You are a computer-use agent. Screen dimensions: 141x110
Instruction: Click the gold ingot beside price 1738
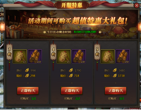pyautogui.click(x=115, y=76)
